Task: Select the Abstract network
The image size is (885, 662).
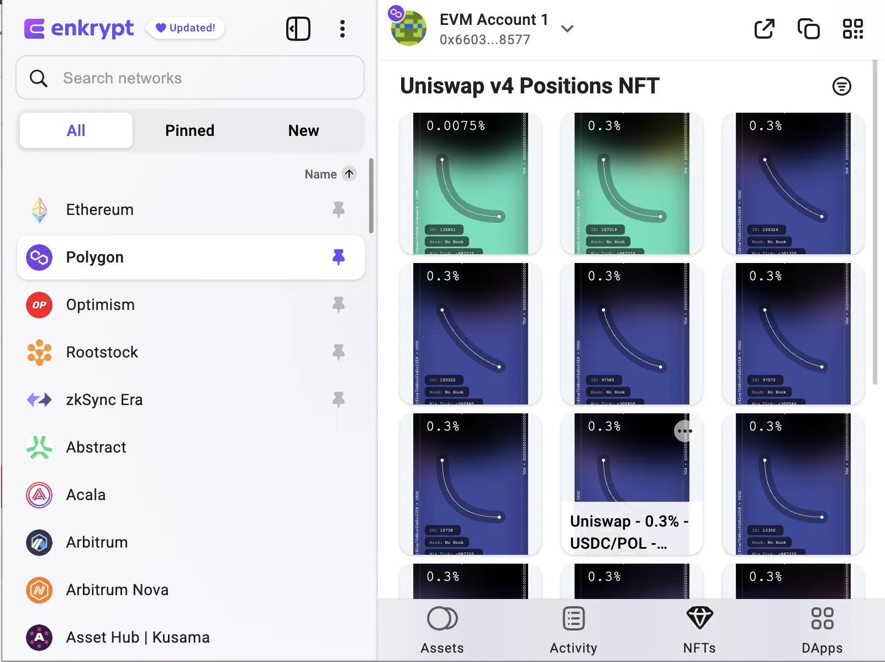Action: 191,448
